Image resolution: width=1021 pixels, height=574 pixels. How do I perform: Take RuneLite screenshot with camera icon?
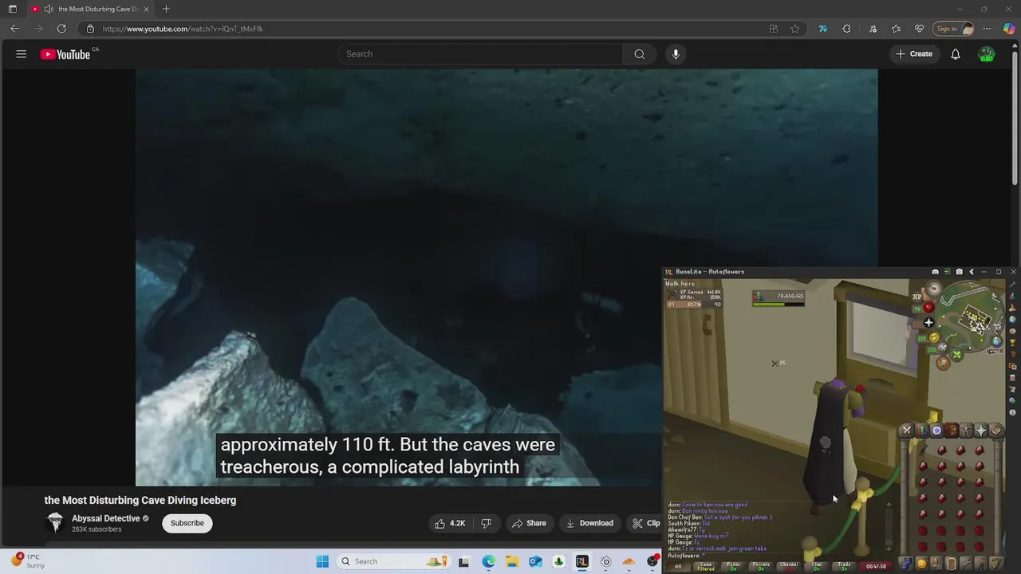960,272
